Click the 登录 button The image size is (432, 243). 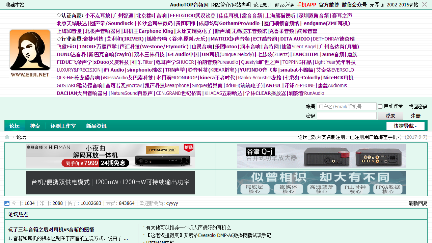[x=390, y=116]
